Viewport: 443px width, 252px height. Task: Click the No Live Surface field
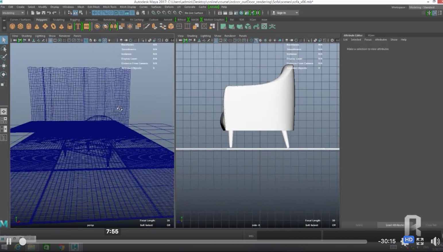pos(194,13)
